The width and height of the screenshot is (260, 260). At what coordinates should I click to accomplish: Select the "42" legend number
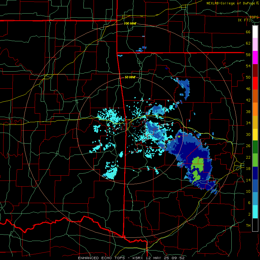[x=248, y=100]
